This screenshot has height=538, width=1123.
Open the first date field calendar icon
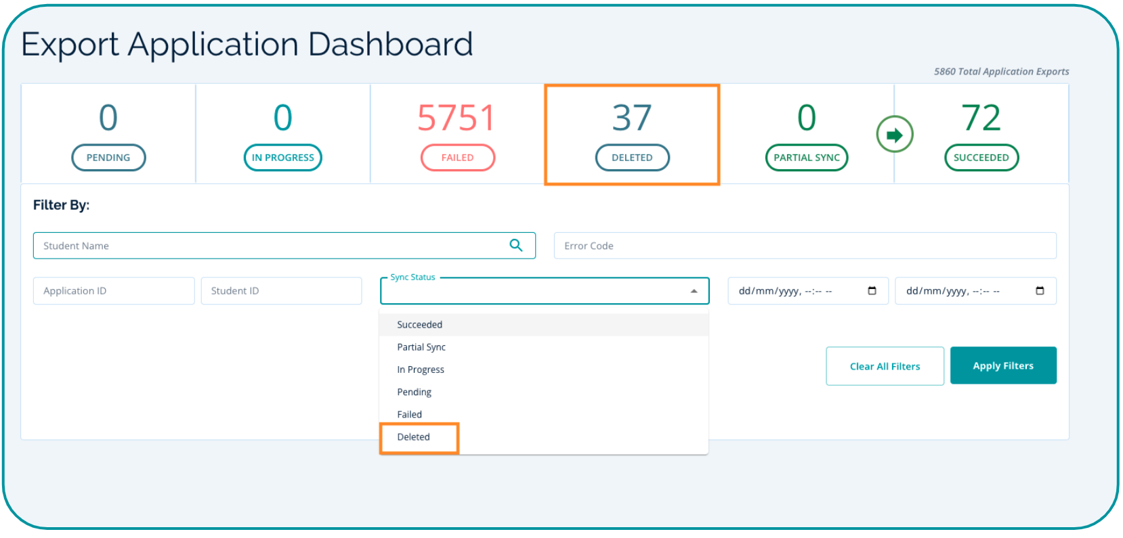point(872,291)
